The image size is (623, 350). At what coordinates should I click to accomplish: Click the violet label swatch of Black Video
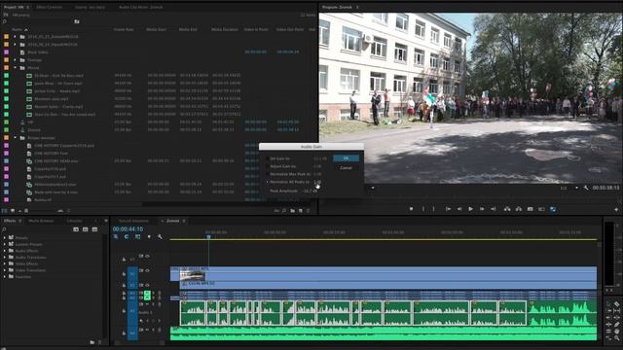pos(7,52)
